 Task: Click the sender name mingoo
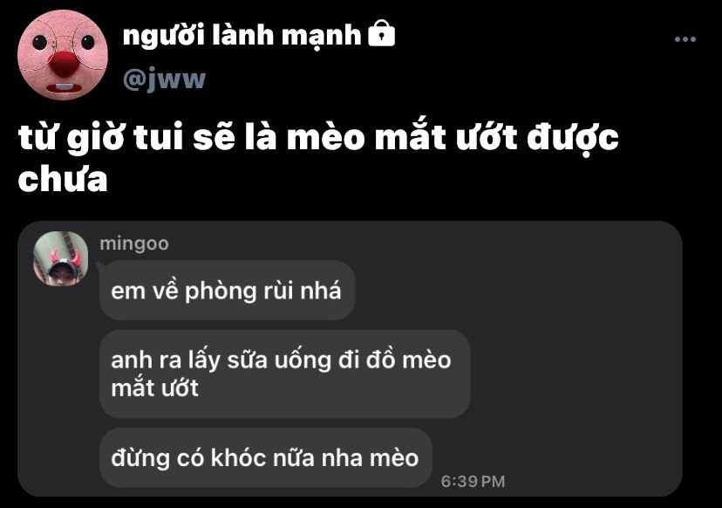click(134, 244)
